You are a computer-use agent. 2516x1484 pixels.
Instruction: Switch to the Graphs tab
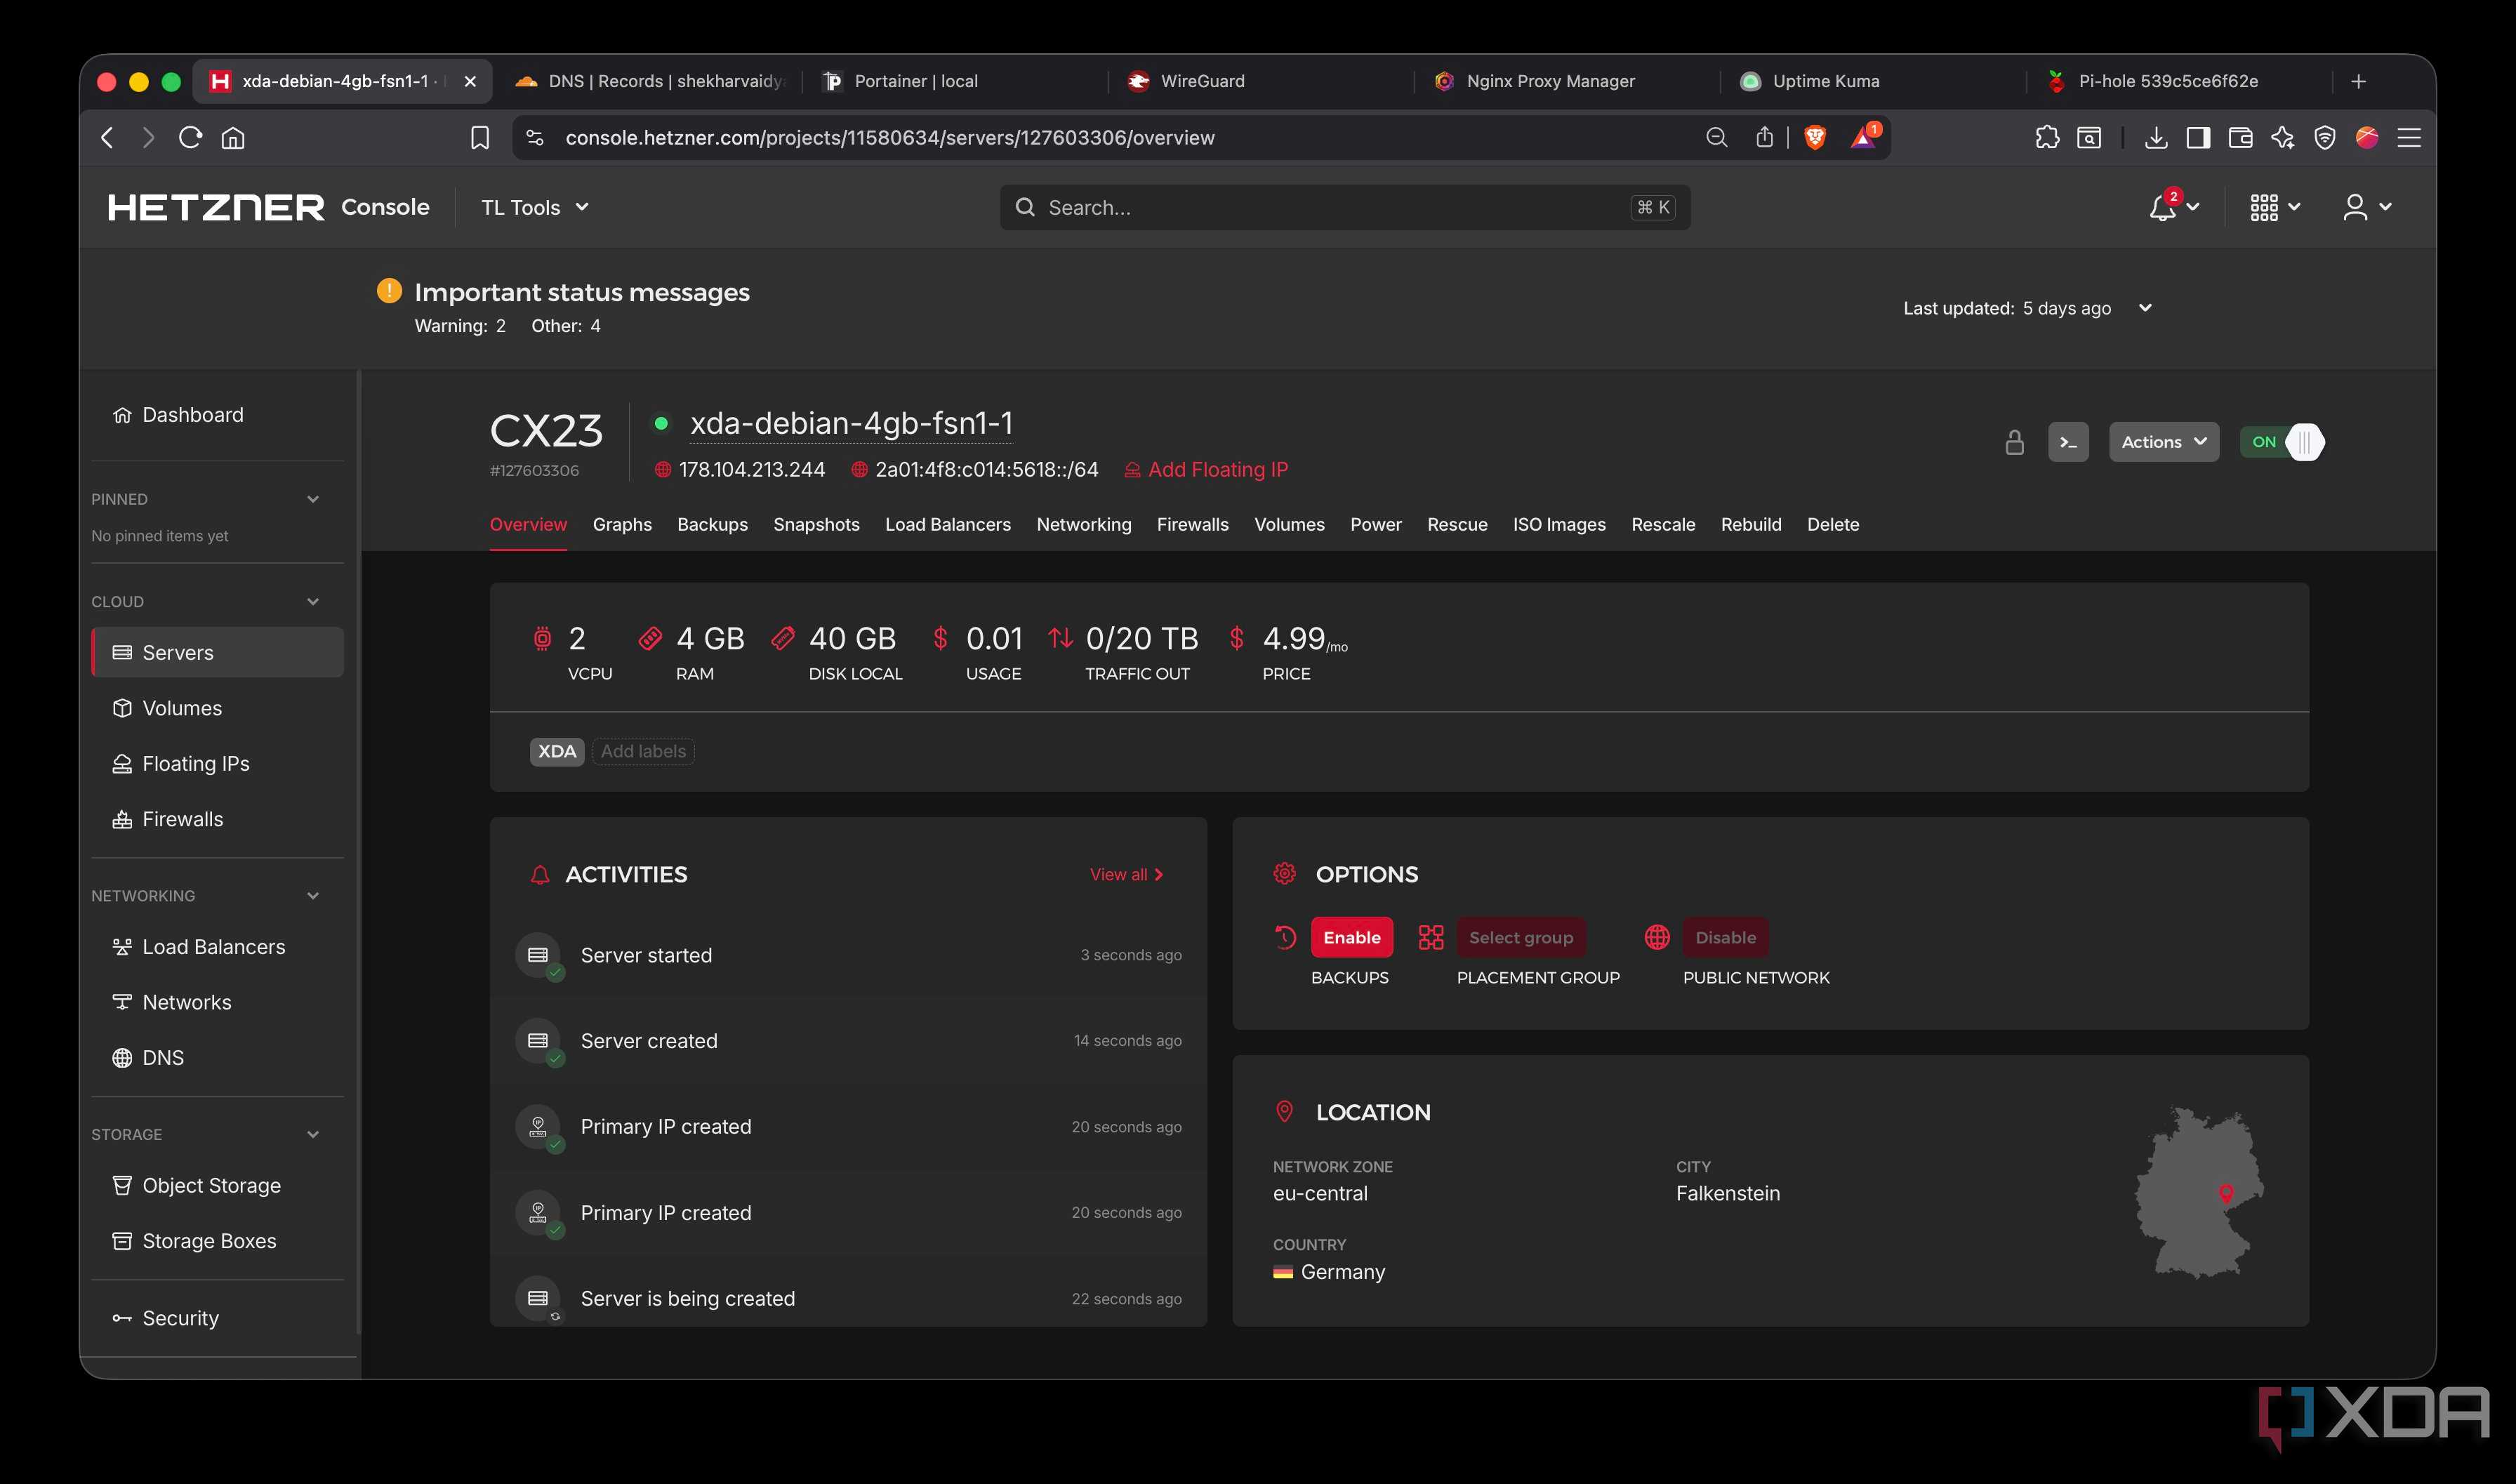[622, 524]
